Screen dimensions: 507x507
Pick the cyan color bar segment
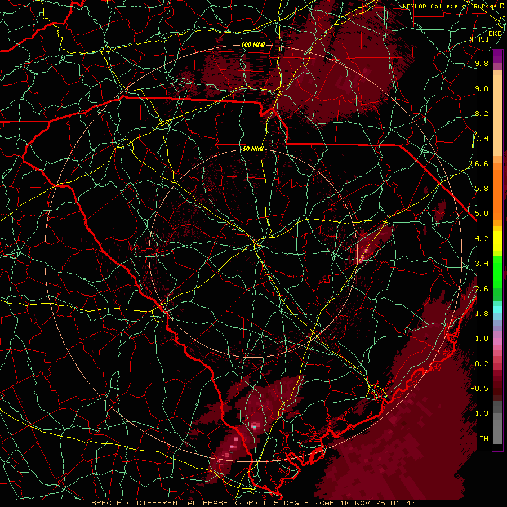pos(497,309)
